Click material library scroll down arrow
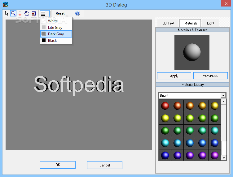Image resolution: width=233 pixels, height=177 pixels. [x=224, y=158]
